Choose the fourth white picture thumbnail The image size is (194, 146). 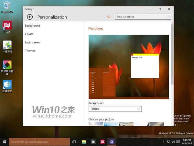click(141, 124)
